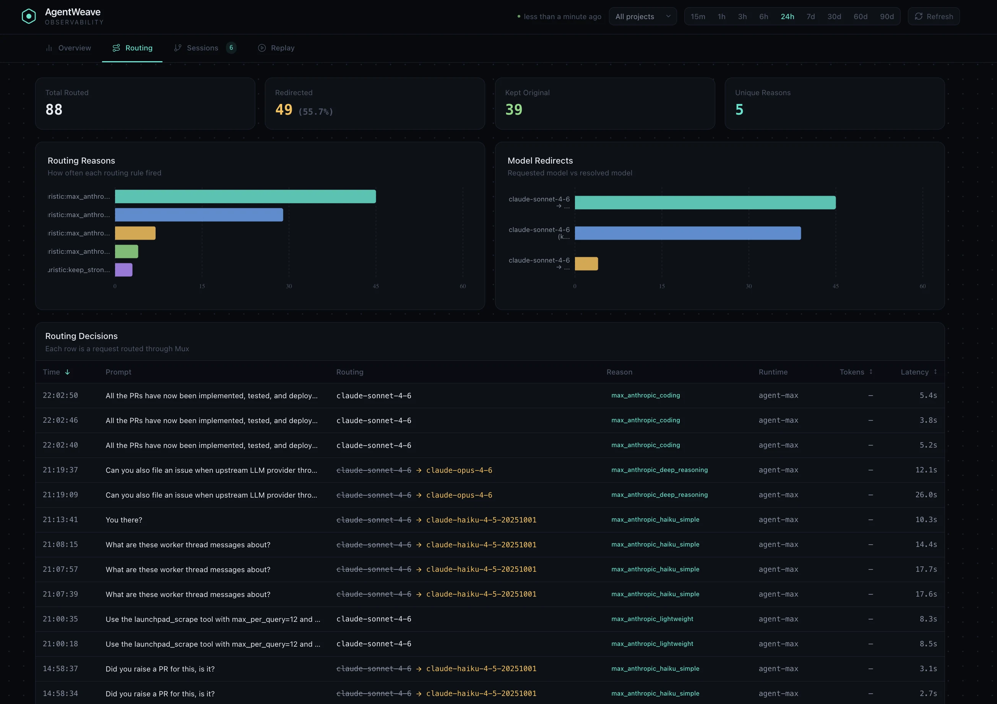Viewport: 997px width, 704px height.
Task: Click the green live status dot
Action: [x=518, y=16]
